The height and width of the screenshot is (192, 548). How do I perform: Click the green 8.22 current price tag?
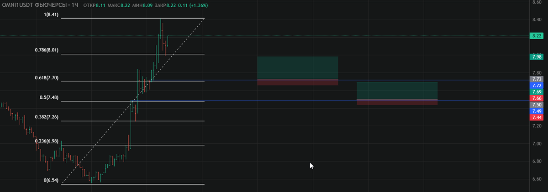click(x=537, y=35)
